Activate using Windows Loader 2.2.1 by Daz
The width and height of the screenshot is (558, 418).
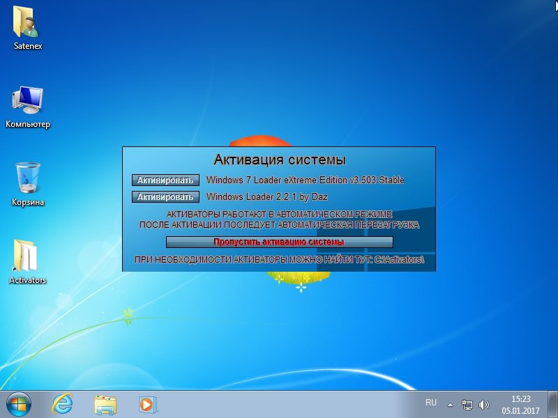165,197
